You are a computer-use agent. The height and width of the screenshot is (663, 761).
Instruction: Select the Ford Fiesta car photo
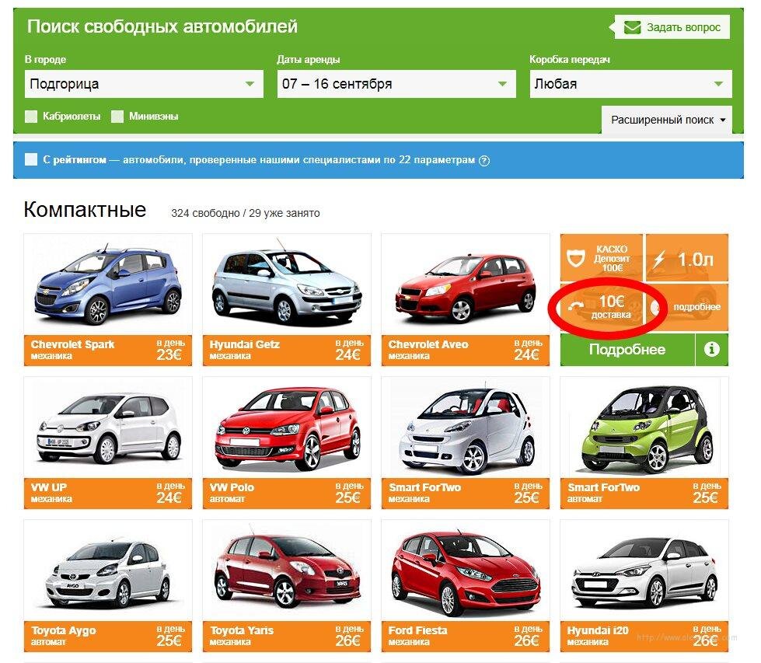point(466,571)
